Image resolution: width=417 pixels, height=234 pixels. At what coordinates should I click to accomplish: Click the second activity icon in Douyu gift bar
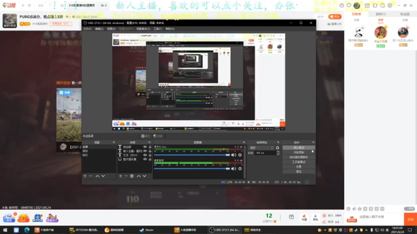(23, 218)
